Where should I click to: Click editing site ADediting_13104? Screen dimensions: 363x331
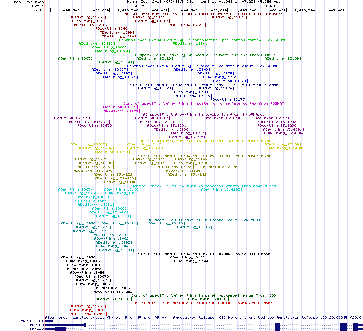click(x=122, y=111)
